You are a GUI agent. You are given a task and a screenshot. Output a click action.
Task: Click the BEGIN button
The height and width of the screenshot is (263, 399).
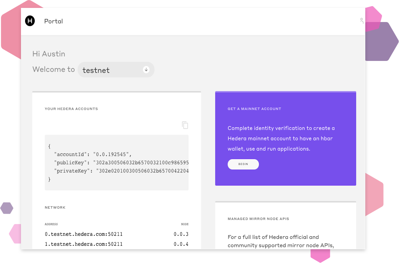point(243,164)
